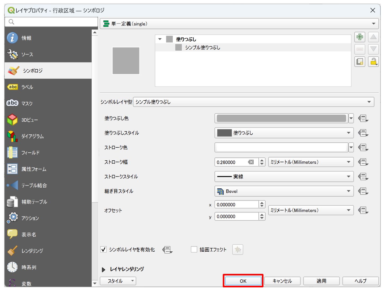Add a new symbol layer with plus icon
Screen dimensions: 385x290
point(360,37)
